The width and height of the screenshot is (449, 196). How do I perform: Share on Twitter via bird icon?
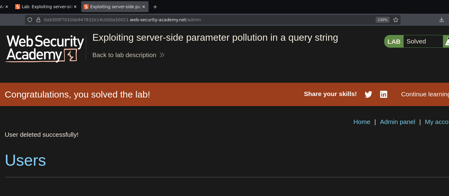point(368,95)
